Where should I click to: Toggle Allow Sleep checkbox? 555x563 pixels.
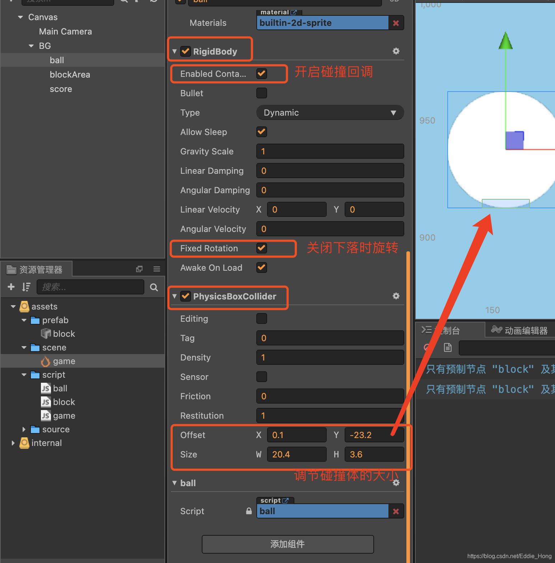[x=262, y=132]
